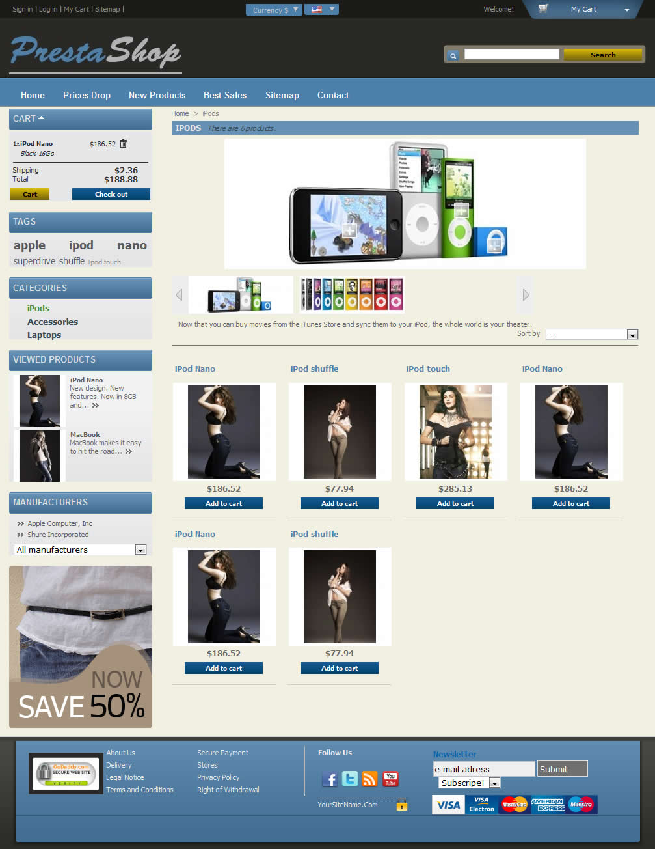
Task: Open the iPod touch product image
Action: coord(455,432)
